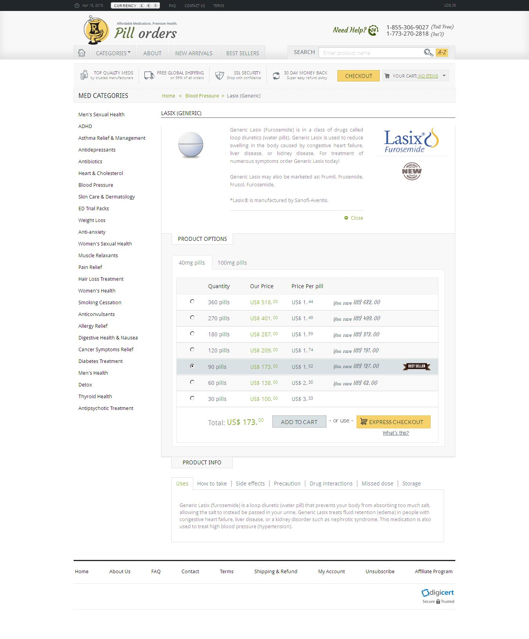
Task: Select the pound currency icon
Action: tap(142, 5)
